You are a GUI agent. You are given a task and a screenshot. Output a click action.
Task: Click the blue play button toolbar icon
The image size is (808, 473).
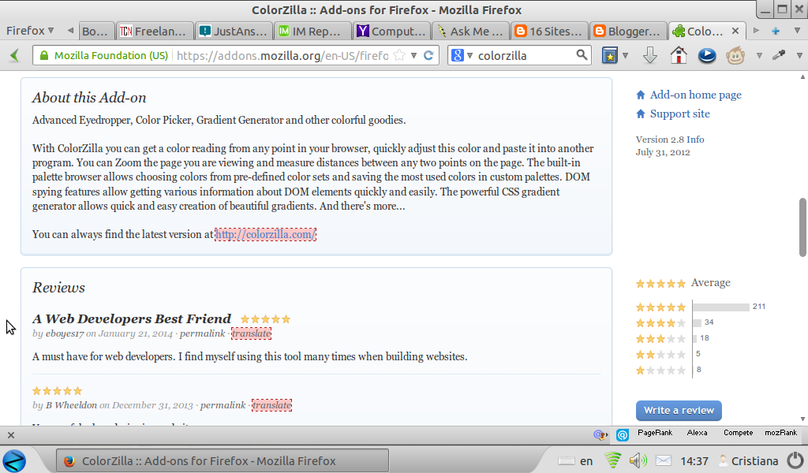(706, 55)
